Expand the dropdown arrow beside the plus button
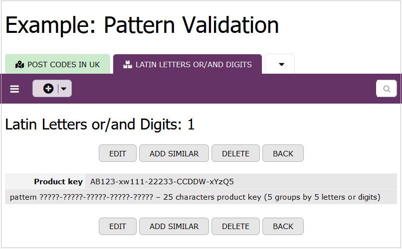This screenshot has width=402, height=249. 65,89
